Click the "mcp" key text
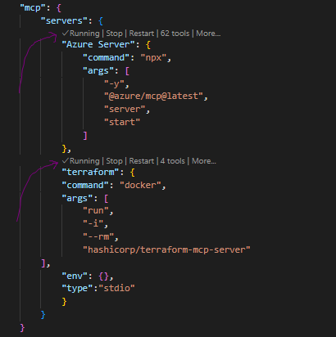Image resolution: width=336 pixels, height=337 pixels. pyautogui.click(x=33, y=8)
